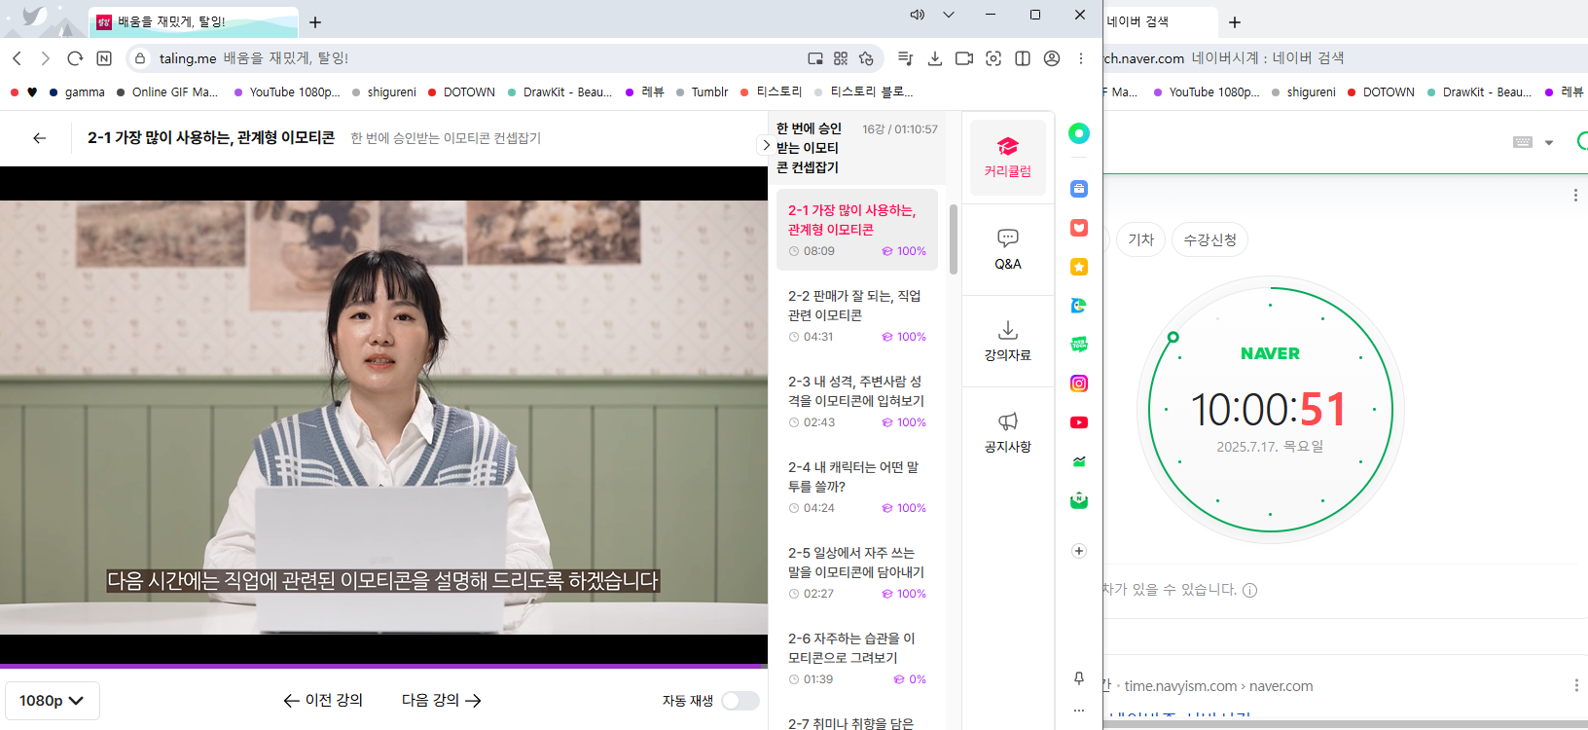This screenshot has height=730, width=1588.
Task: Open Instagram in the sidebar
Action: coord(1079,383)
